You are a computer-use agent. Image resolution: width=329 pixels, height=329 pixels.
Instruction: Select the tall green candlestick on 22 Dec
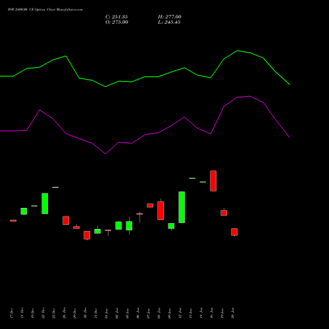[45, 203]
